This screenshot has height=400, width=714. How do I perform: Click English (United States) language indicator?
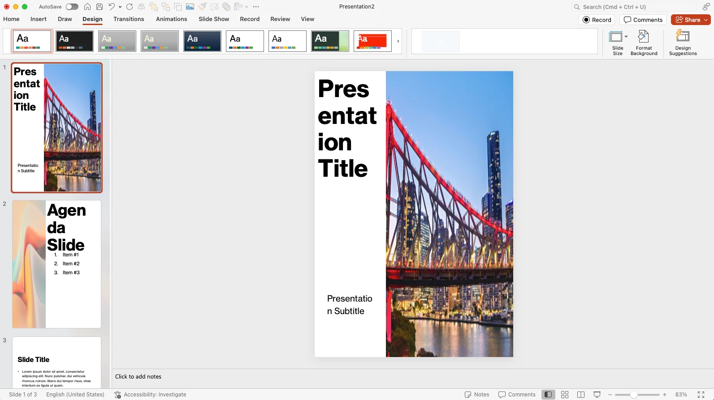(x=75, y=395)
